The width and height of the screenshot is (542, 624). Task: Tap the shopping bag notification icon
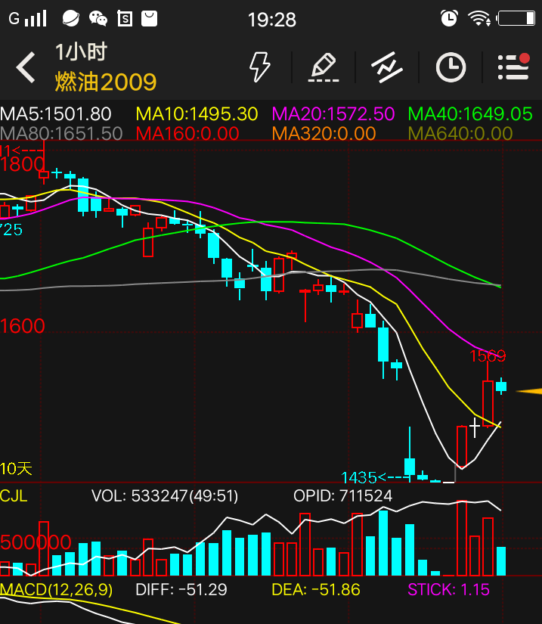[x=149, y=19]
